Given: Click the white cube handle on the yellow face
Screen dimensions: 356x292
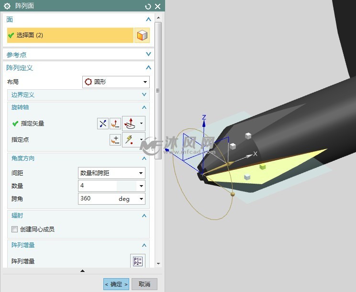Looking at the screenshot, I should 247,177.
